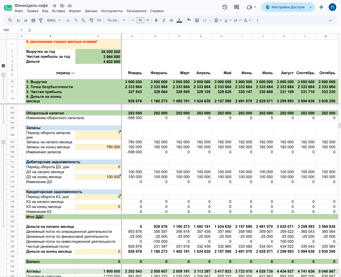This screenshot has height=277, width=341.
Task: Click the cell name box Y60
Action: pos(13,30)
